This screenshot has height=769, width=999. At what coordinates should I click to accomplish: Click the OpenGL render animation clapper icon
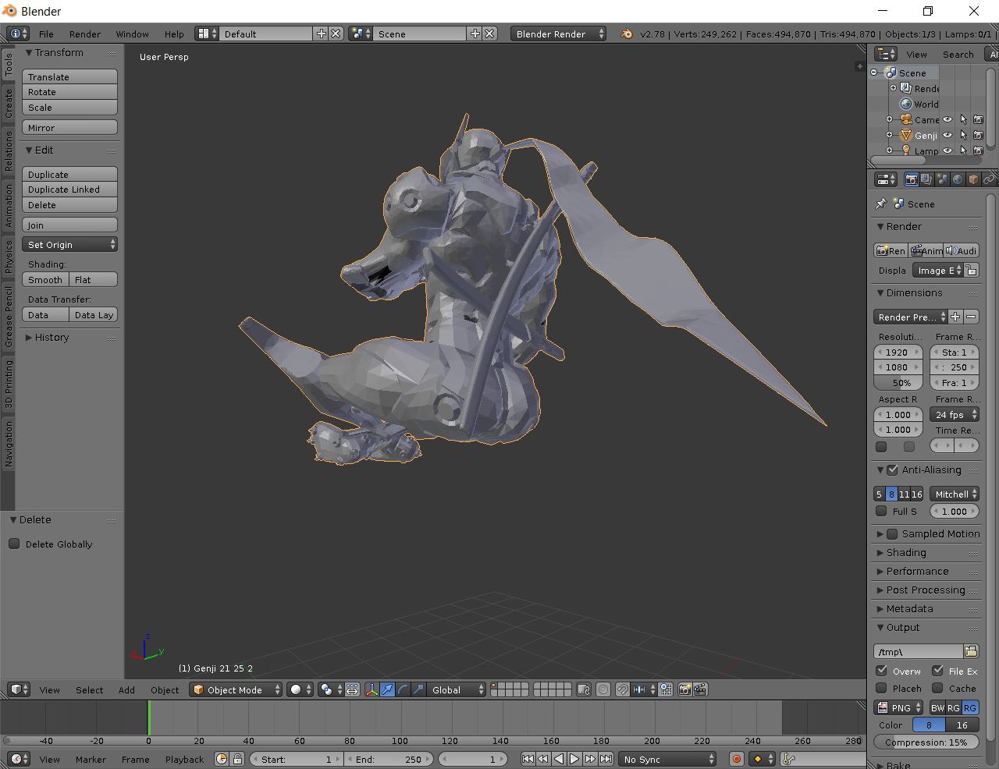point(700,689)
